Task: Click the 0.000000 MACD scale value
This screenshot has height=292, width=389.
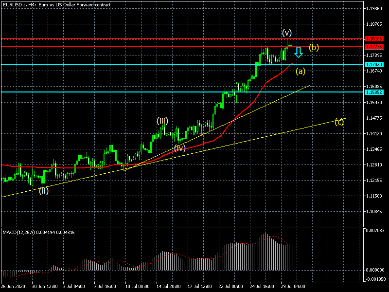Action: pyautogui.click(x=375, y=270)
